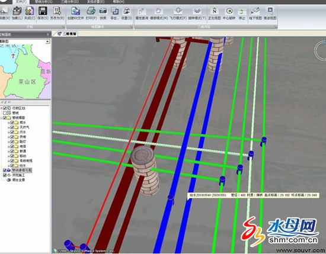Click the North view (正北视图) icon
Image resolution: width=326 pixels, height=254 pixels.
[215, 11]
